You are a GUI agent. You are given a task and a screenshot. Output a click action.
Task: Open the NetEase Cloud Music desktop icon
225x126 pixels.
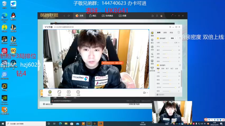point(4,51)
